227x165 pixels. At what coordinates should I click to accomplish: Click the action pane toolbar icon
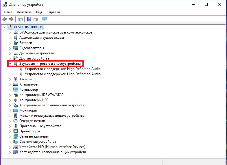point(36,19)
